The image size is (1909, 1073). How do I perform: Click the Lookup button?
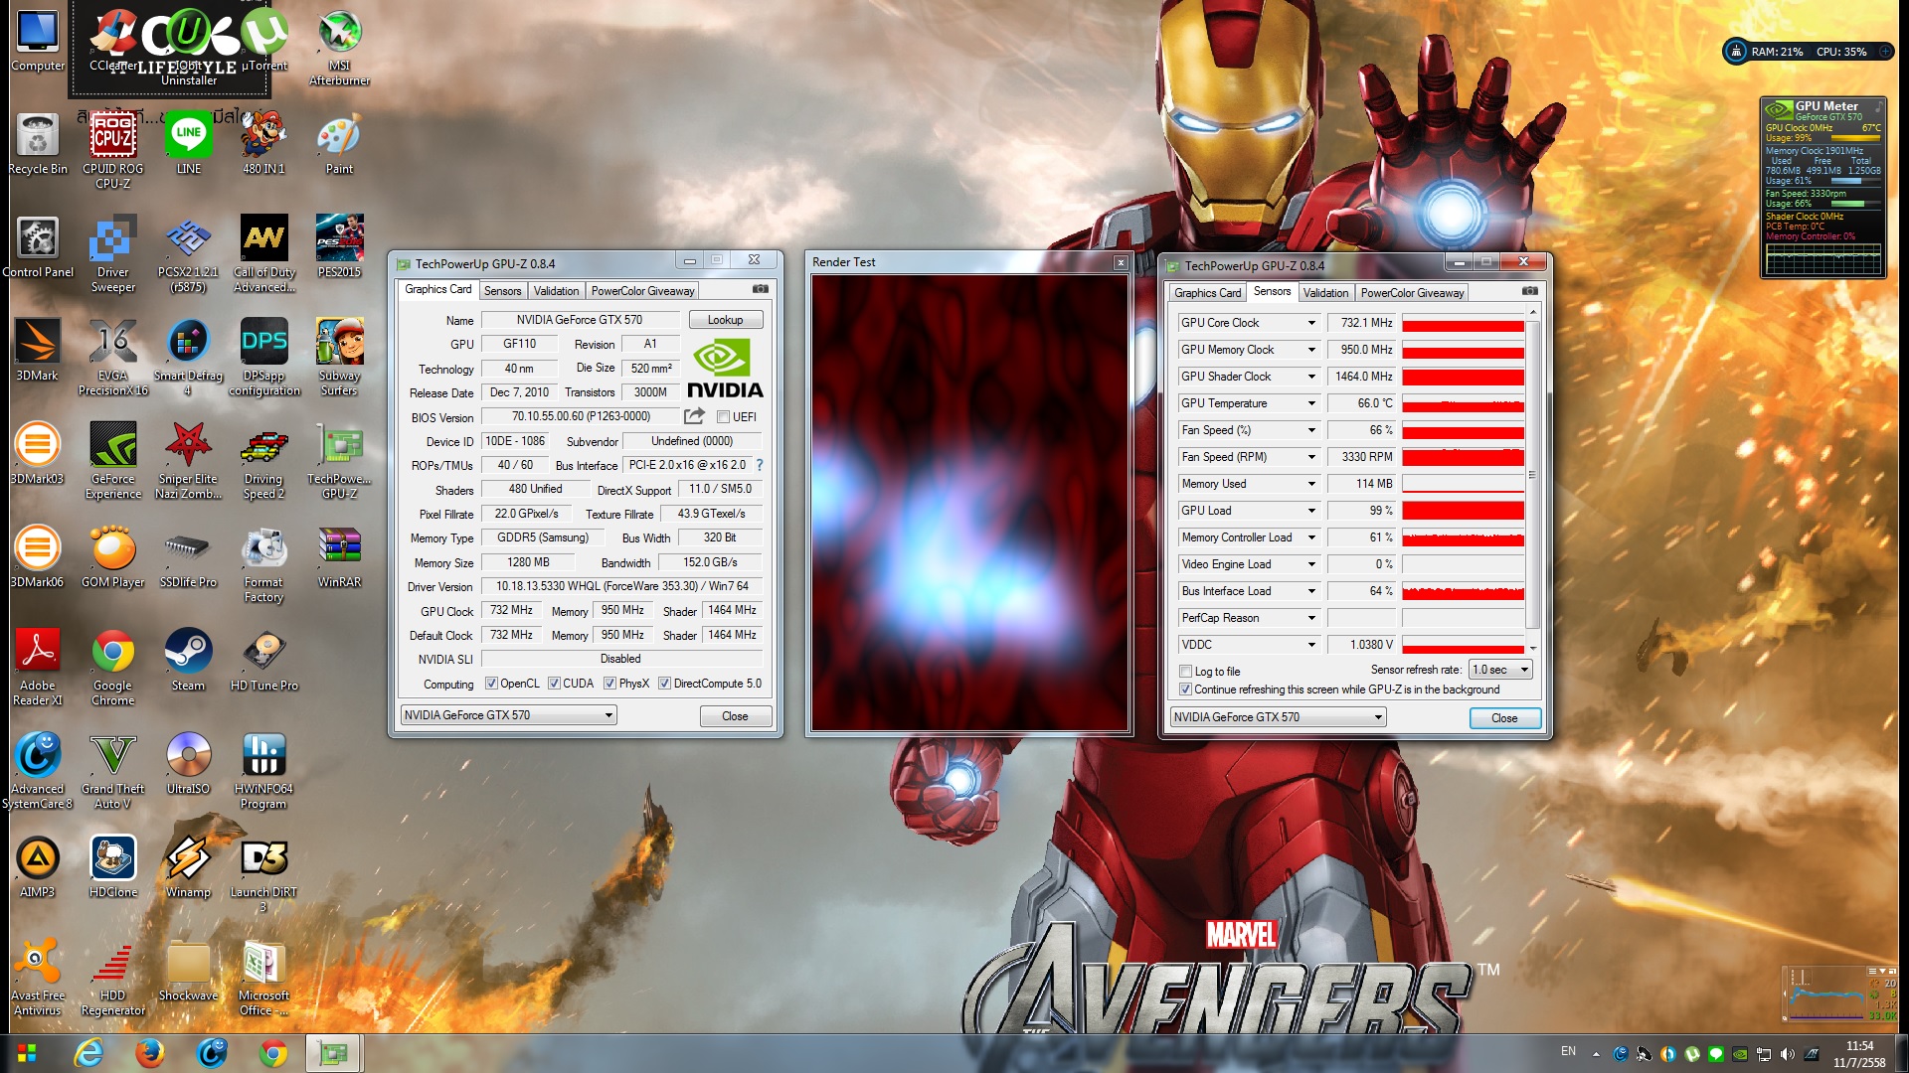[x=725, y=320]
